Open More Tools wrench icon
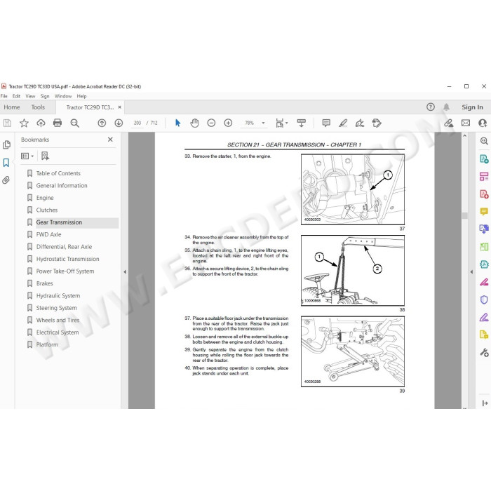 (484, 353)
